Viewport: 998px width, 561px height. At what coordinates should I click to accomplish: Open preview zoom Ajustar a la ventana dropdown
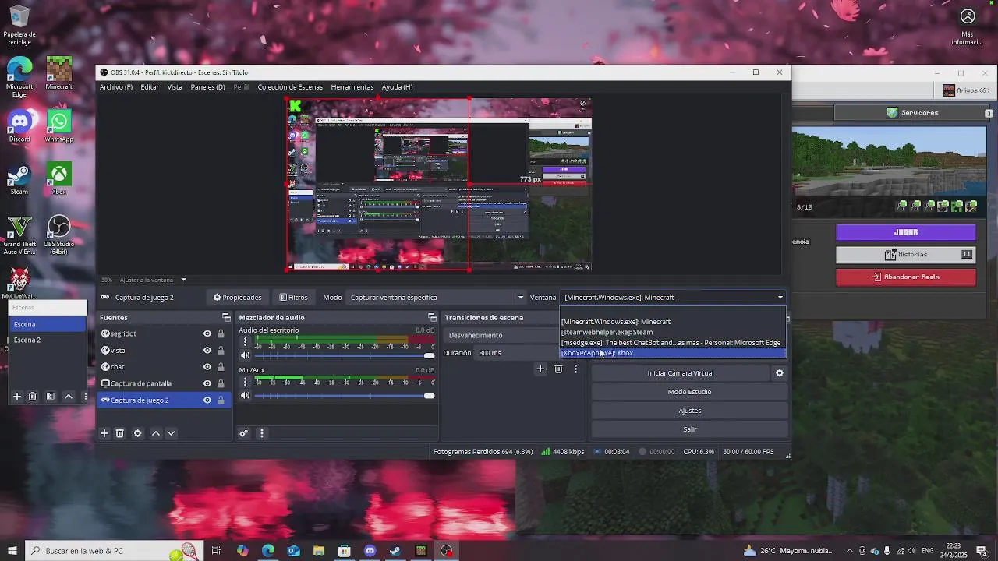tap(154, 280)
